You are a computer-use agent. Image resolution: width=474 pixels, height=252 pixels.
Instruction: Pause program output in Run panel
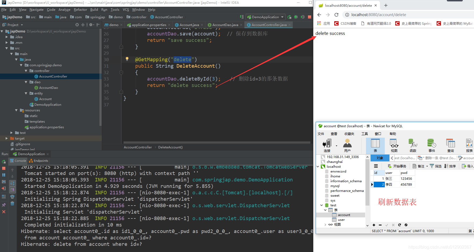4,175
